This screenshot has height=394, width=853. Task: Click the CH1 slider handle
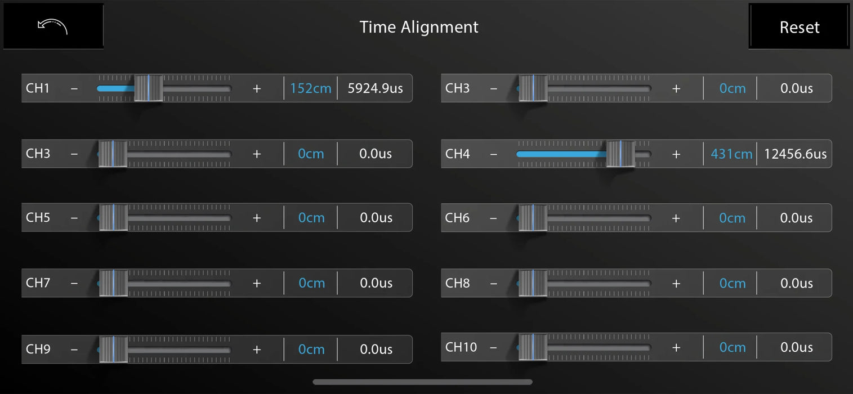pos(149,88)
